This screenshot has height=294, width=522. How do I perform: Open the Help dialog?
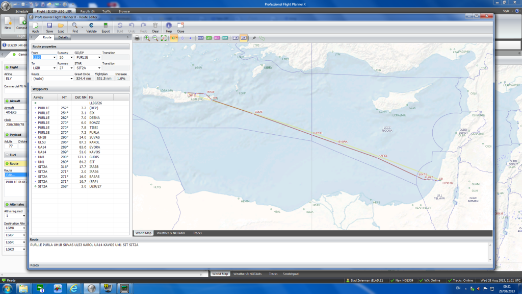169,27
